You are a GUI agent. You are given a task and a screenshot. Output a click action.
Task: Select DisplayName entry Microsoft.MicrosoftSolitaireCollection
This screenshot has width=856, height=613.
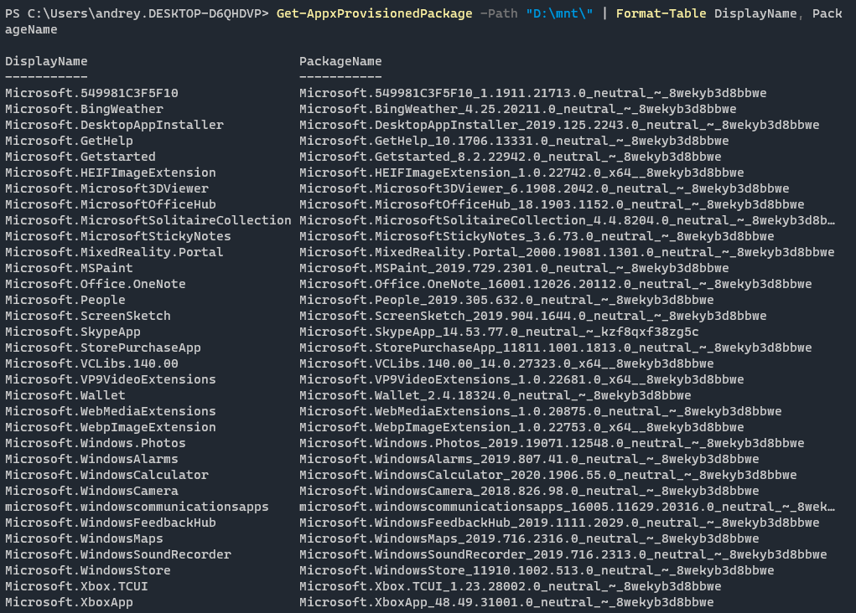tap(148, 220)
